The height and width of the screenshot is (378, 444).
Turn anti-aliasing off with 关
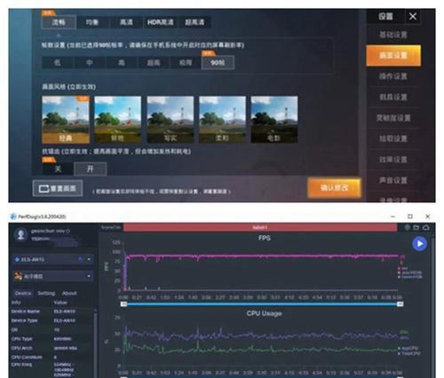tap(58, 169)
